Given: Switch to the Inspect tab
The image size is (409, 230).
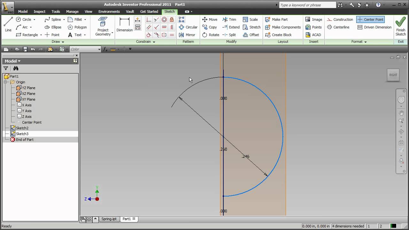Looking at the screenshot, I should pyautogui.click(x=40, y=11).
